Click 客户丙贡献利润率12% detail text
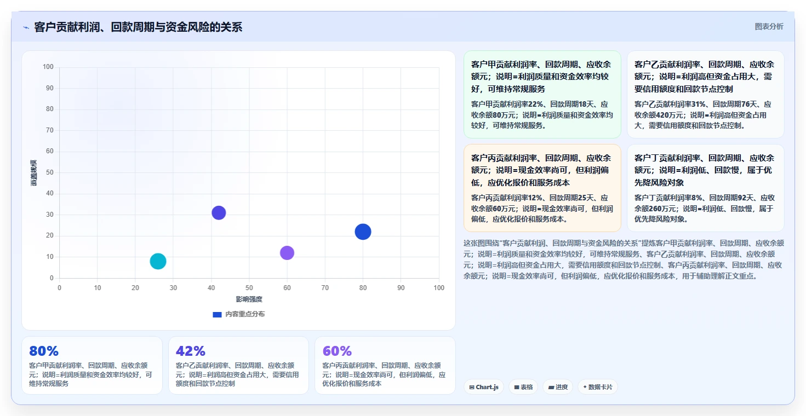The height and width of the screenshot is (416, 806). tap(542, 209)
